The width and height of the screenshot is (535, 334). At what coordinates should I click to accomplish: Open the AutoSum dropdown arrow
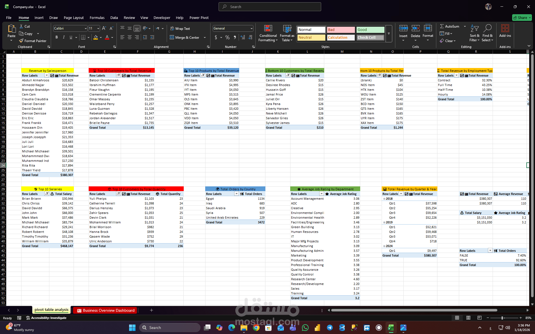click(465, 26)
